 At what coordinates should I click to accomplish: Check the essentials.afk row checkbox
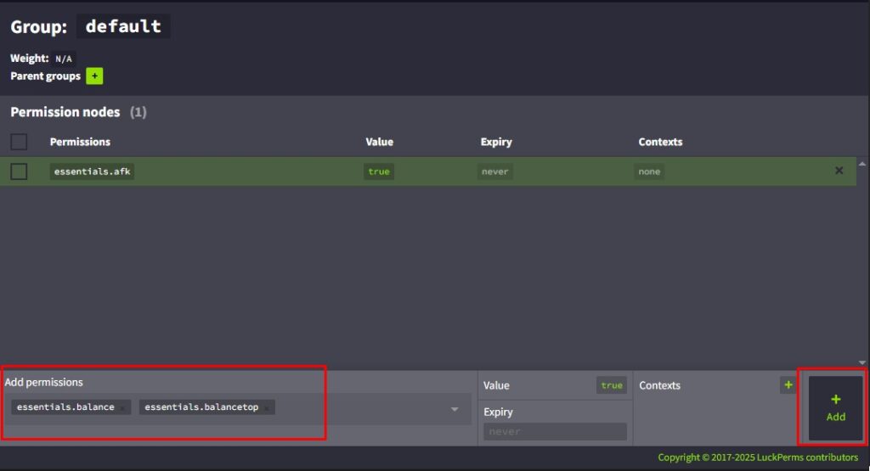19,171
